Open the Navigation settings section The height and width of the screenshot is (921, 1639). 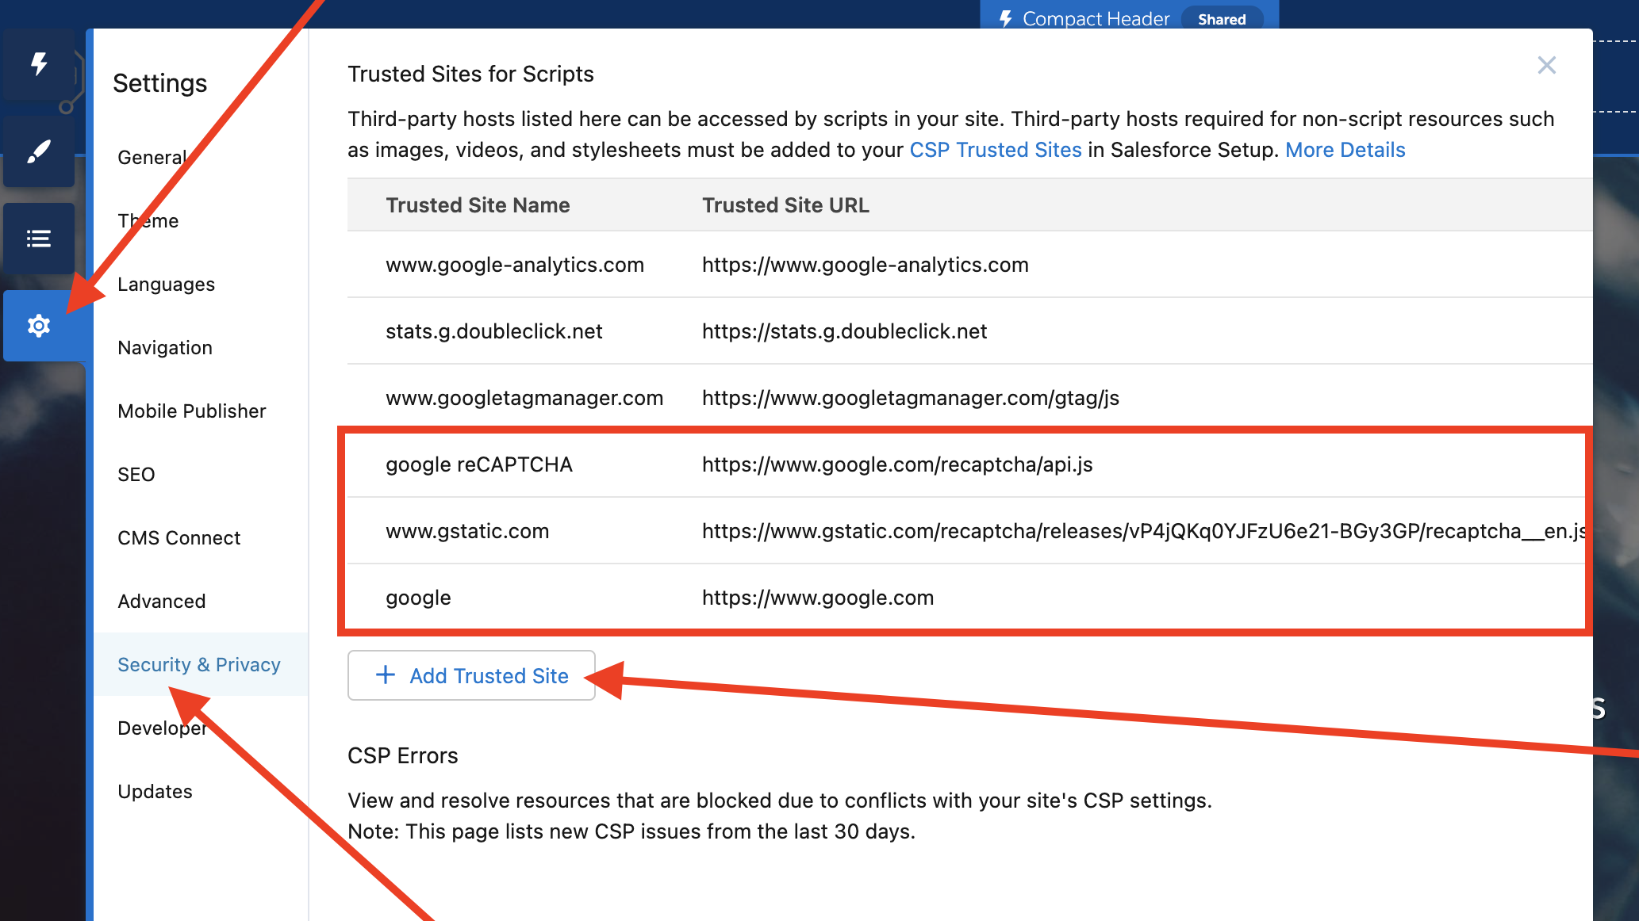[165, 347]
